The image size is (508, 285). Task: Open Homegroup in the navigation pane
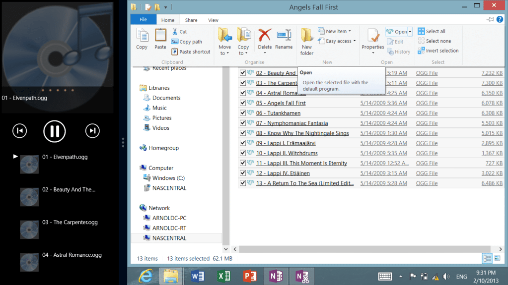click(159, 148)
